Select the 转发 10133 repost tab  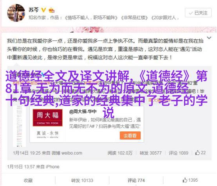click(x=82, y=180)
